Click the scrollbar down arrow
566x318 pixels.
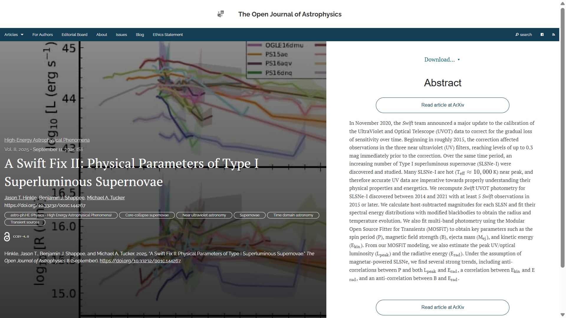pyautogui.click(x=562, y=315)
